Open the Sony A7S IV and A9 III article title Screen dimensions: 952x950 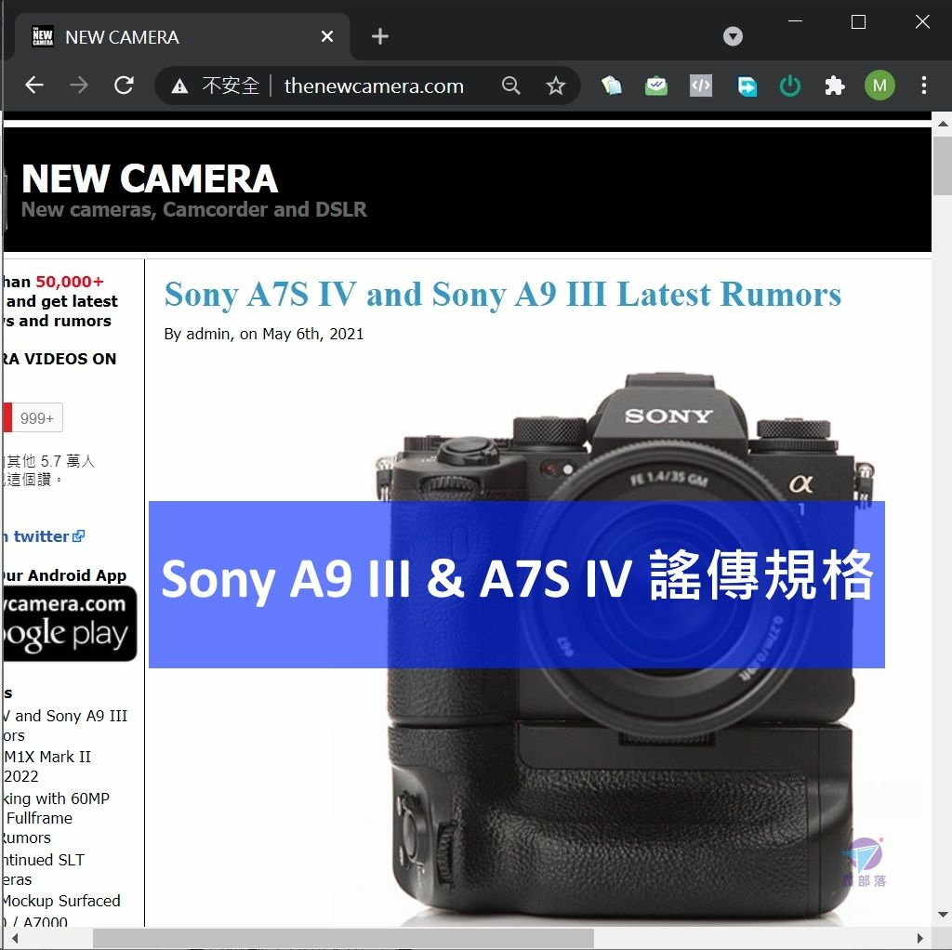503,295
